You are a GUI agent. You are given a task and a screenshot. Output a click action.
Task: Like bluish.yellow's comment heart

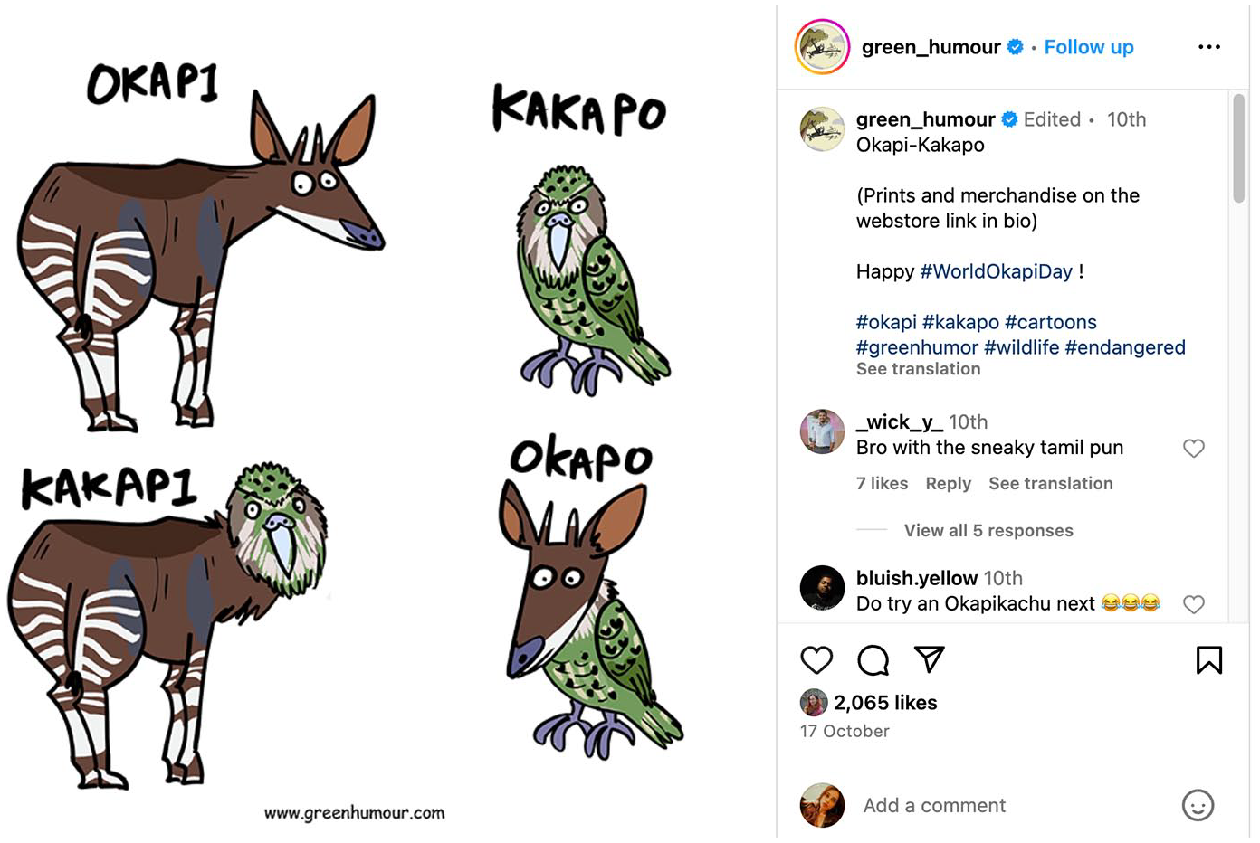click(1194, 604)
